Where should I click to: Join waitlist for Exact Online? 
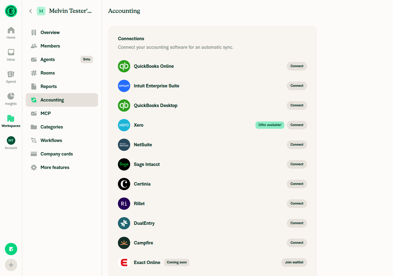[x=294, y=263]
